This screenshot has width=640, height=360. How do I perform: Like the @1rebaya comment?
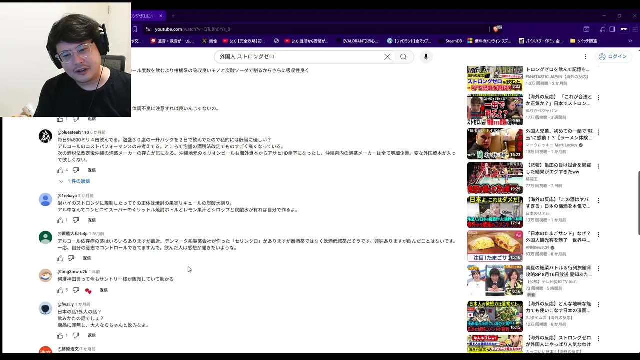pyautogui.click(x=60, y=220)
